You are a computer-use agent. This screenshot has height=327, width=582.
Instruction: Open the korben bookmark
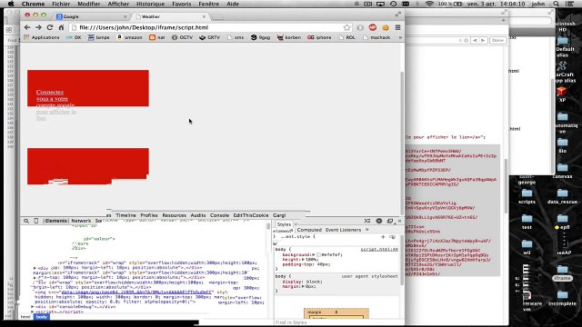289,37
